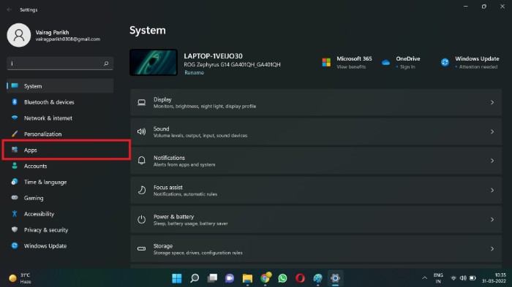512x287 pixels.
Task: Click the Windows Update sidebar icon
Action: [x=15, y=245]
